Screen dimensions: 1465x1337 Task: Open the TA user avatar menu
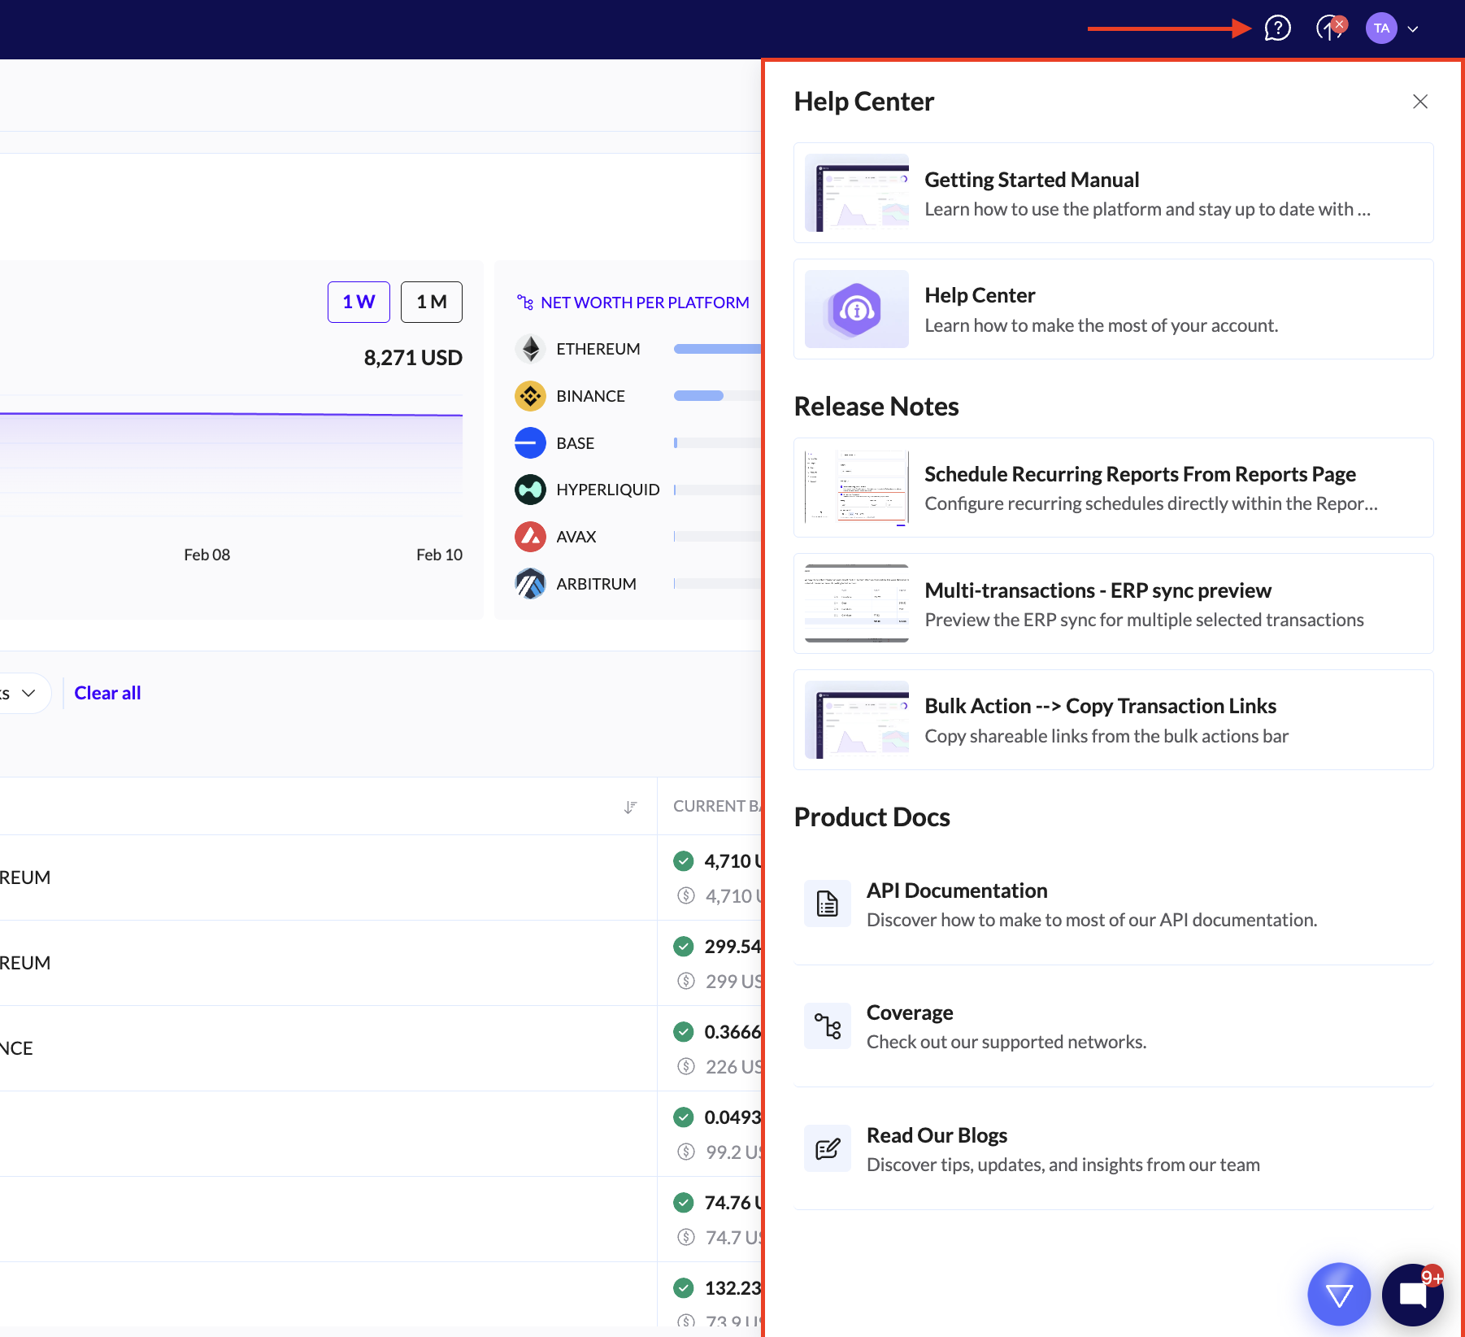click(1381, 28)
